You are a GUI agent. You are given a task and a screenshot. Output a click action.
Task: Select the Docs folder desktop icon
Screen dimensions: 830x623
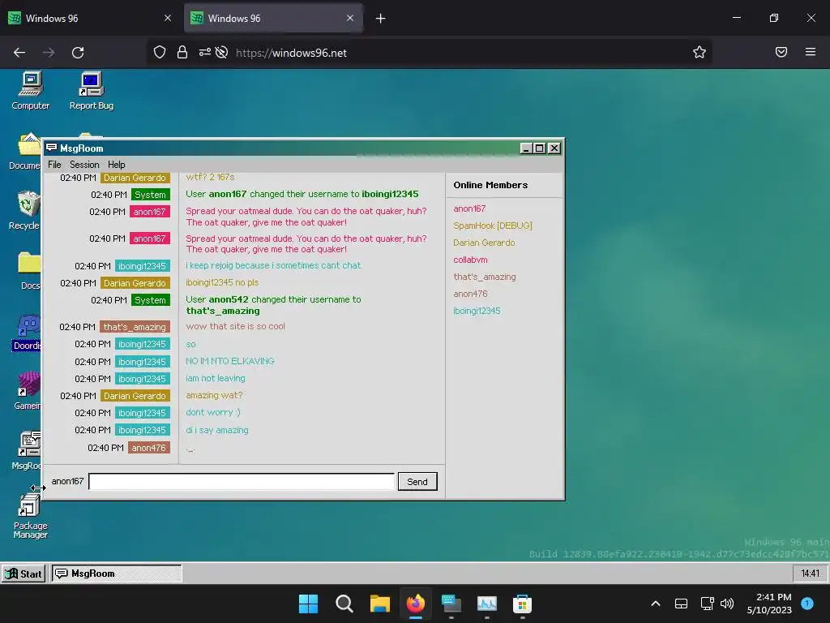(x=29, y=271)
